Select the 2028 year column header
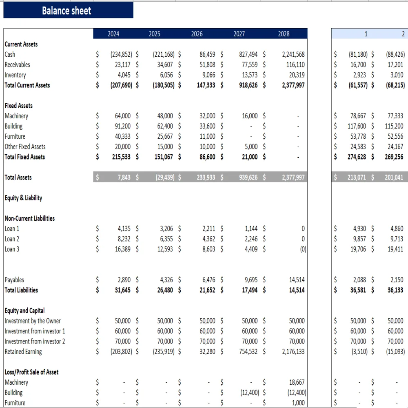Viewport: 408px width, 408px height. (284, 34)
